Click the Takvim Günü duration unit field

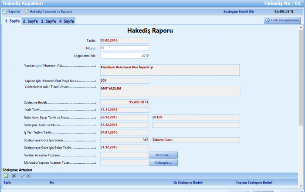coord(195,140)
